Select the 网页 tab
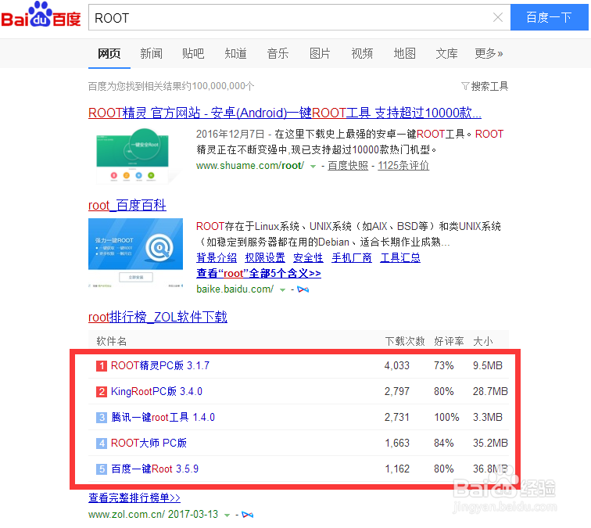The height and width of the screenshot is (528, 591). pos(109,53)
